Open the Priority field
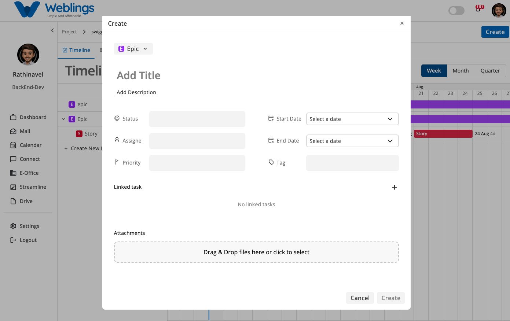The image size is (510, 321). (x=197, y=163)
